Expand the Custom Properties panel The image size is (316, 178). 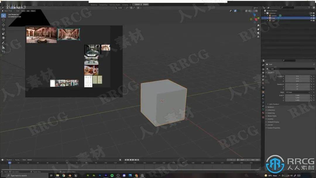click(273, 128)
